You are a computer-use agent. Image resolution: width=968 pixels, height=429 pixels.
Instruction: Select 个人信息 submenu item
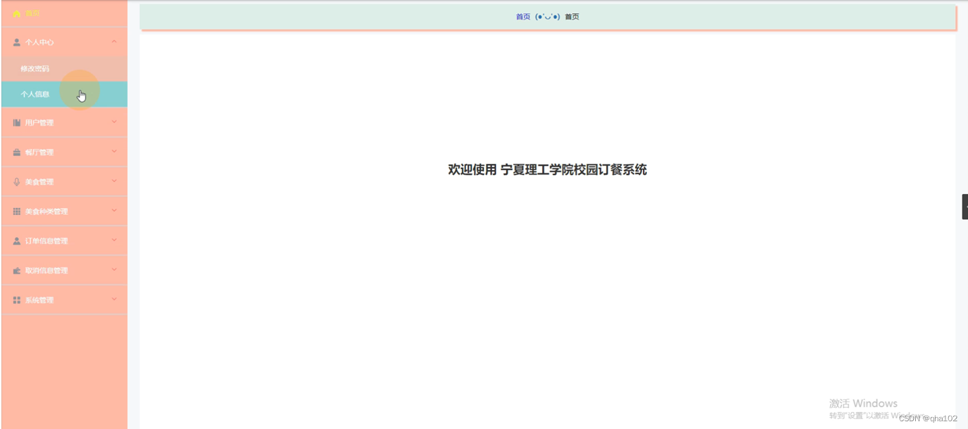(x=64, y=94)
